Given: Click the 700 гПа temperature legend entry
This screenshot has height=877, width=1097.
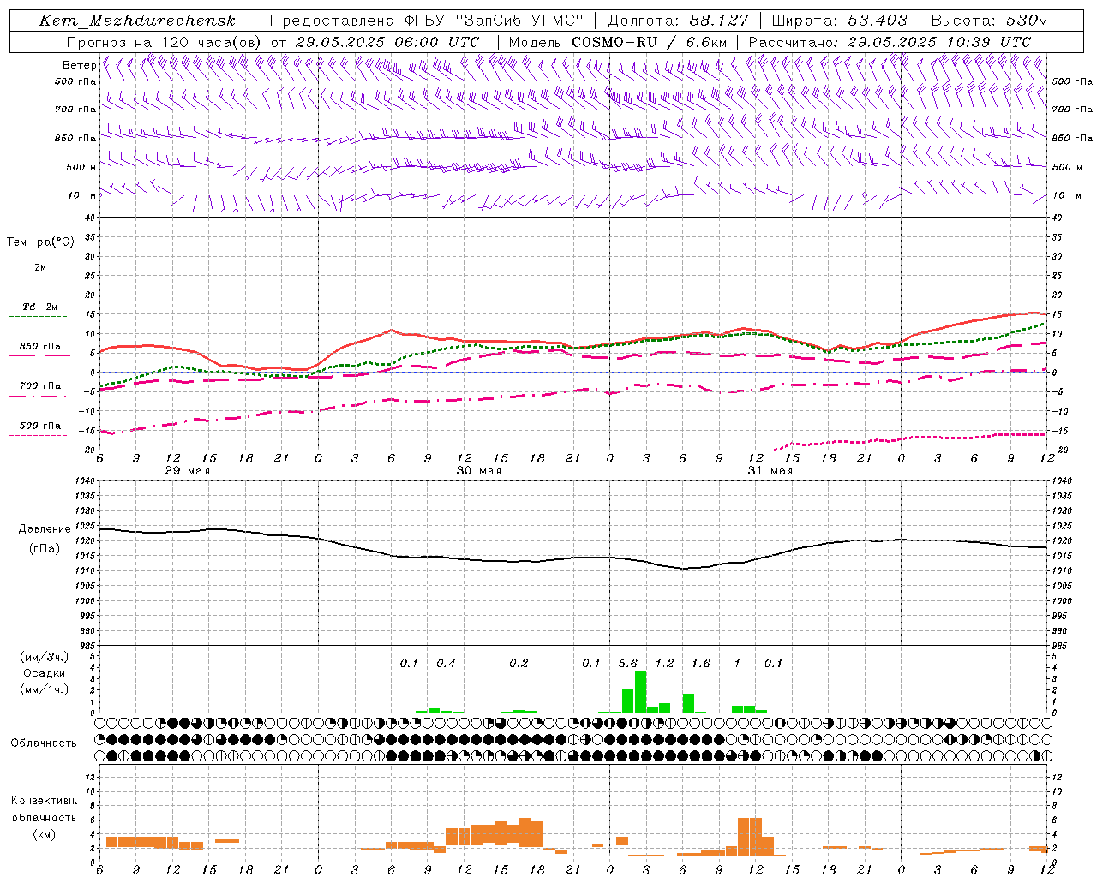Looking at the screenshot, I should pyautogui.click(x=40, y=386).
